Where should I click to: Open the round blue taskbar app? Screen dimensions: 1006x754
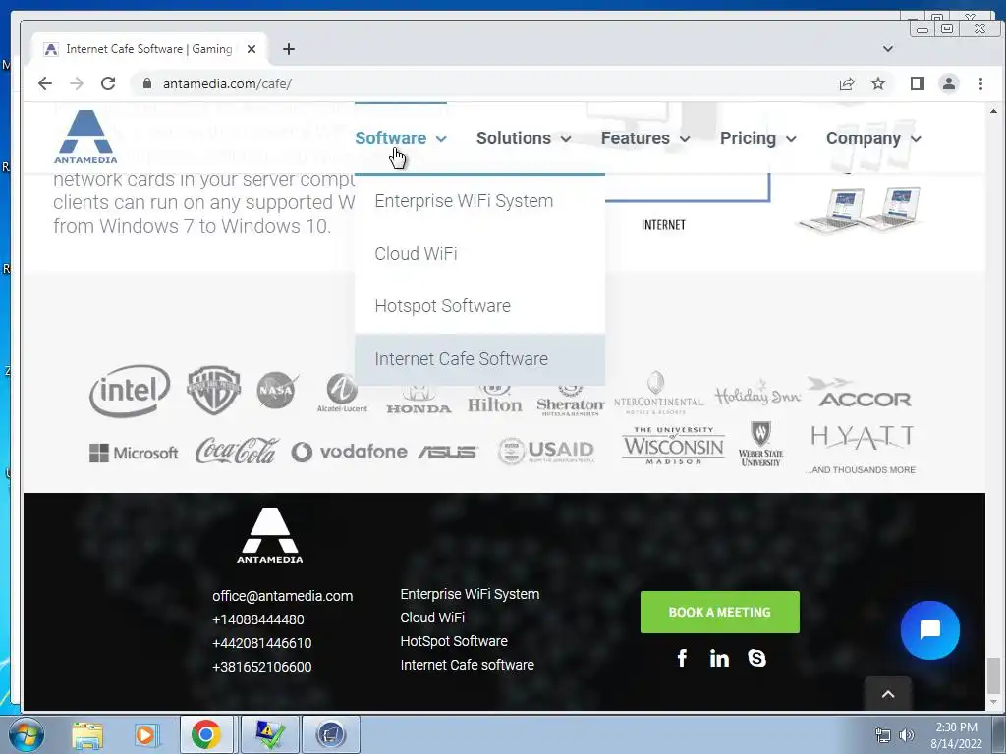(x=330, y=734)
